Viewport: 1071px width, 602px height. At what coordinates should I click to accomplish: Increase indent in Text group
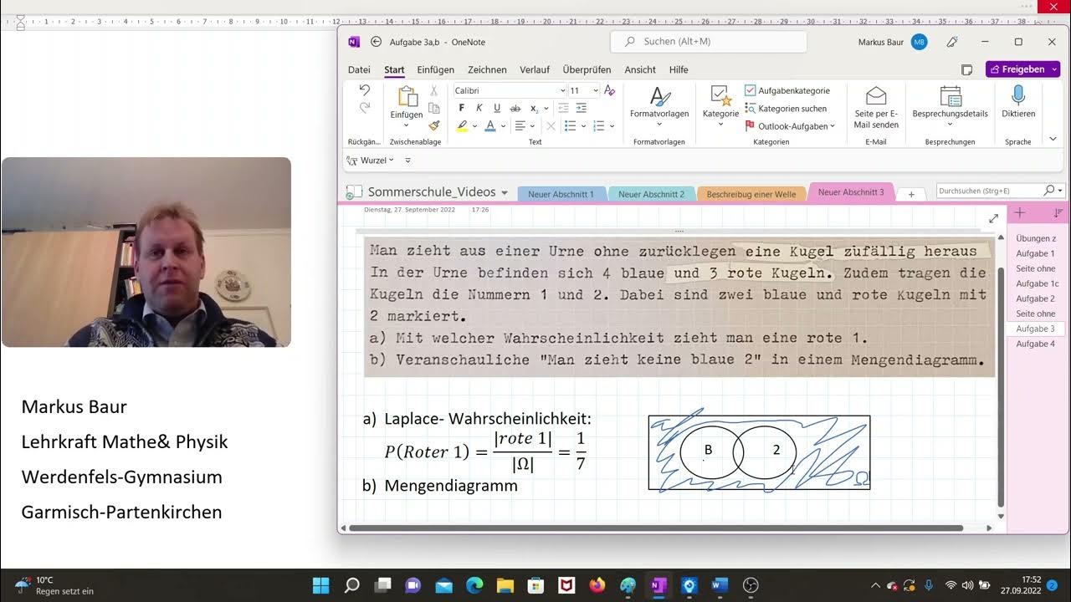pyautogui.click(x=582, y=108)
